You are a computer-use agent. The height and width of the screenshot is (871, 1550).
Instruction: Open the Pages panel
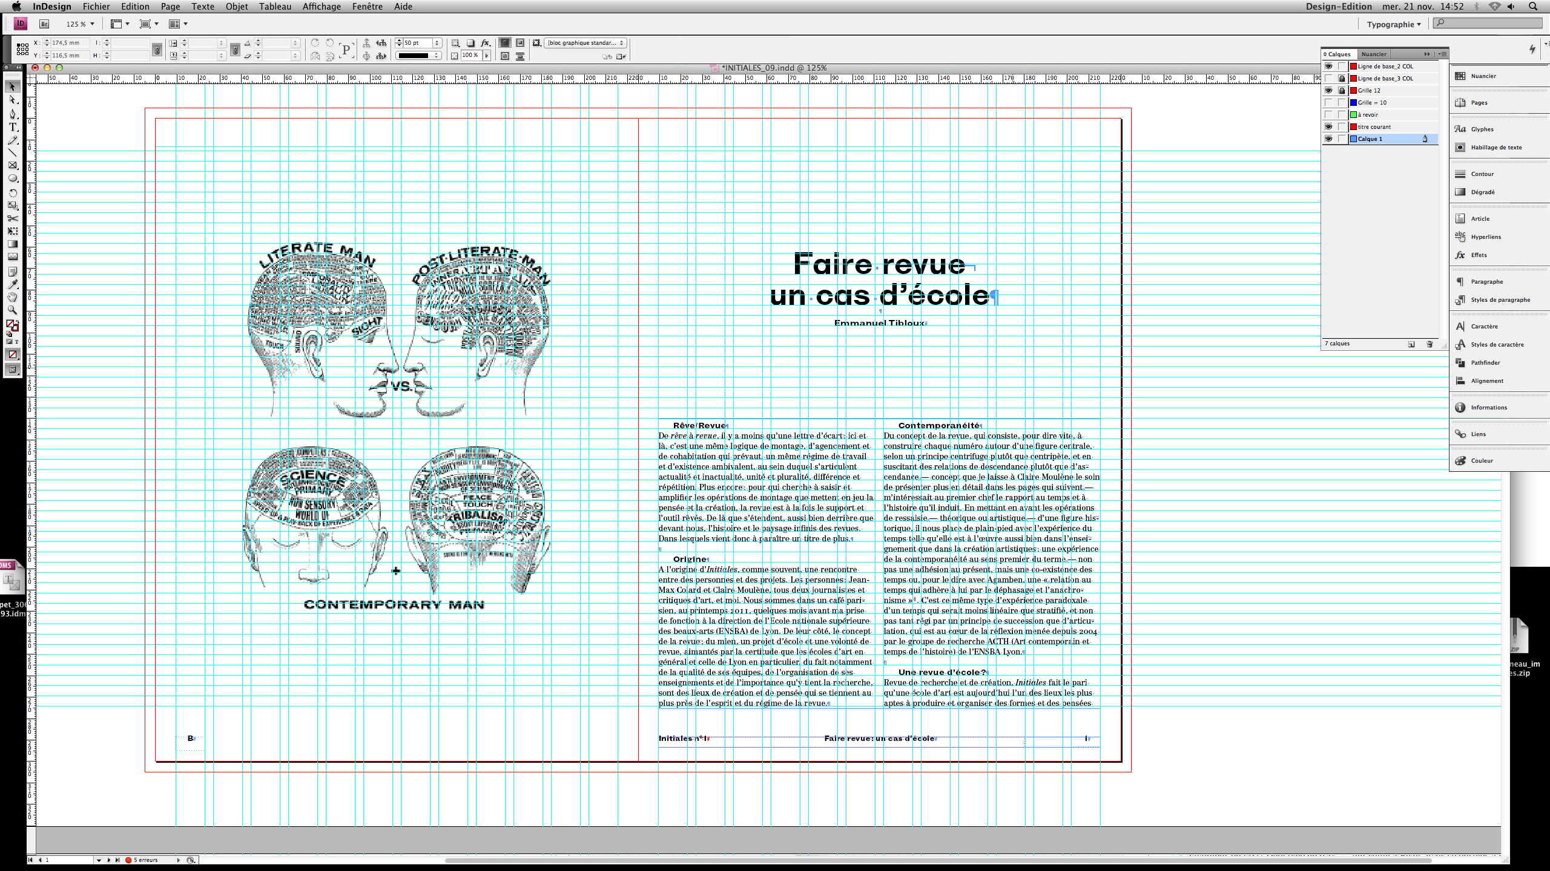click(1479, 102)
